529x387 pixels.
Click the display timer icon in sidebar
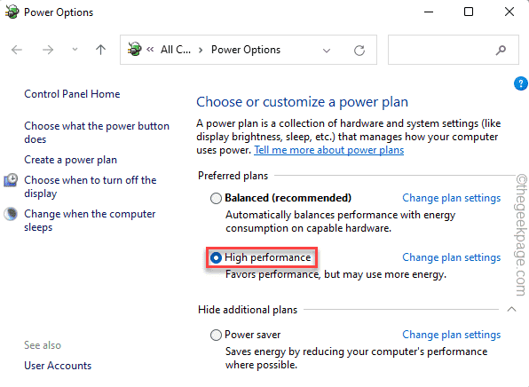pos(11,180)
